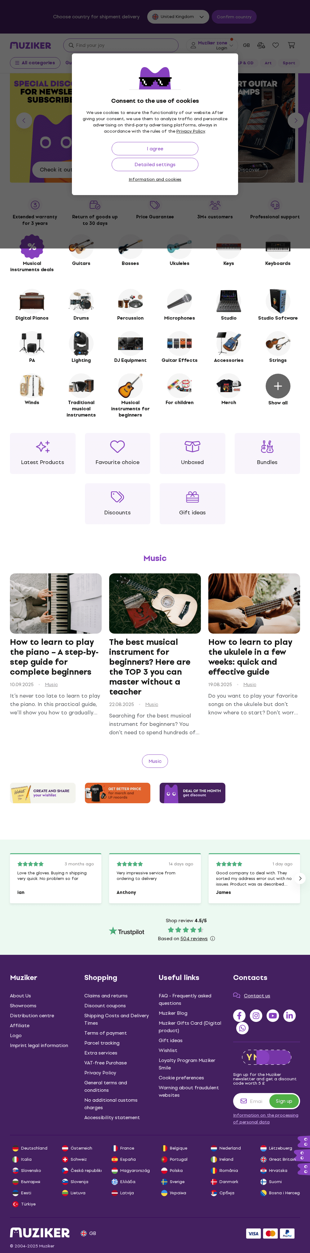Expand the Muziker zone Login dropdown
This screenshot has width=310, height=1253.
[x=212, y=45]
